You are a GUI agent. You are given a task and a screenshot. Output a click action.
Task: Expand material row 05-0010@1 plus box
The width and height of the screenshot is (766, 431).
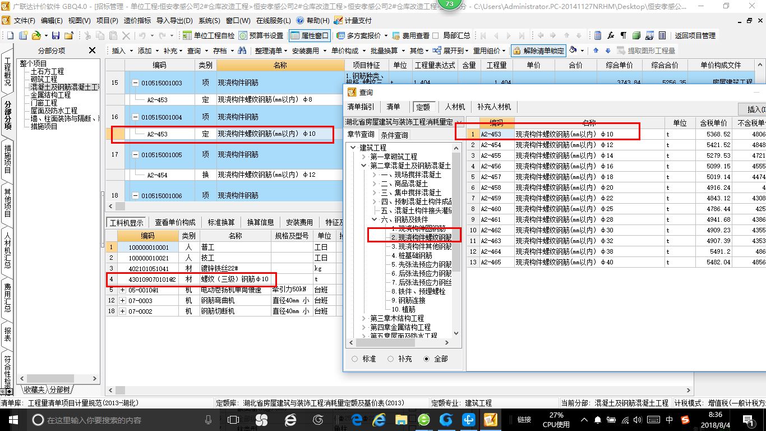123,290
